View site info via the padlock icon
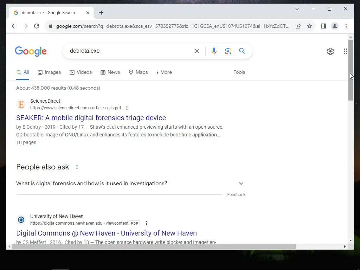 tap(51, 26)
